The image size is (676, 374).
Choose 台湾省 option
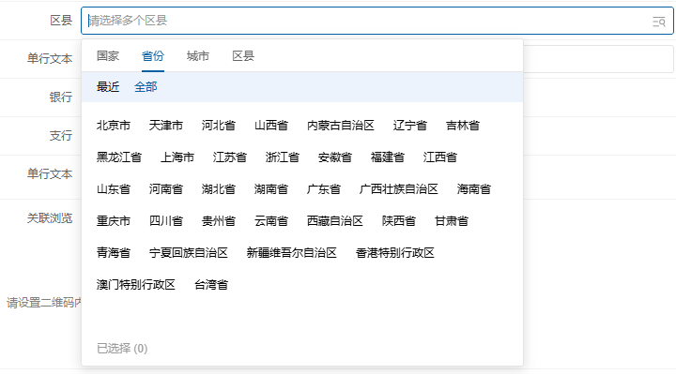coord(211,284)
